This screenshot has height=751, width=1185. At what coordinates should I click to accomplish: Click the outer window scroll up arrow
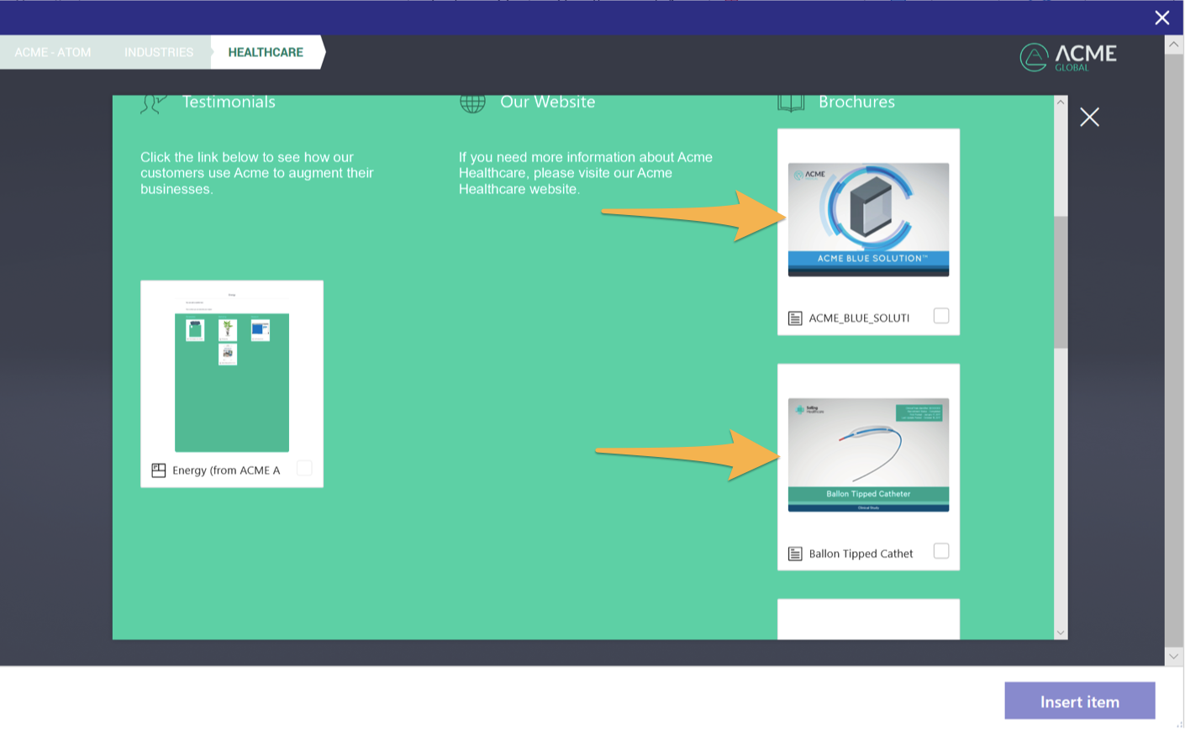tap(1174, 45)
